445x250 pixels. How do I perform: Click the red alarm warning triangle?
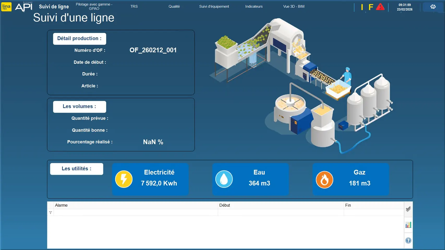coord(380,7)
